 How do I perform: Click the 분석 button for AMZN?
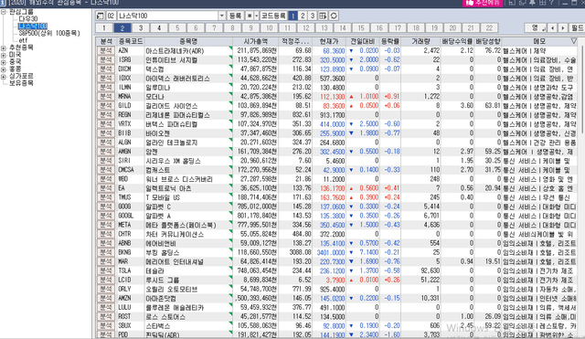[106, 299]
